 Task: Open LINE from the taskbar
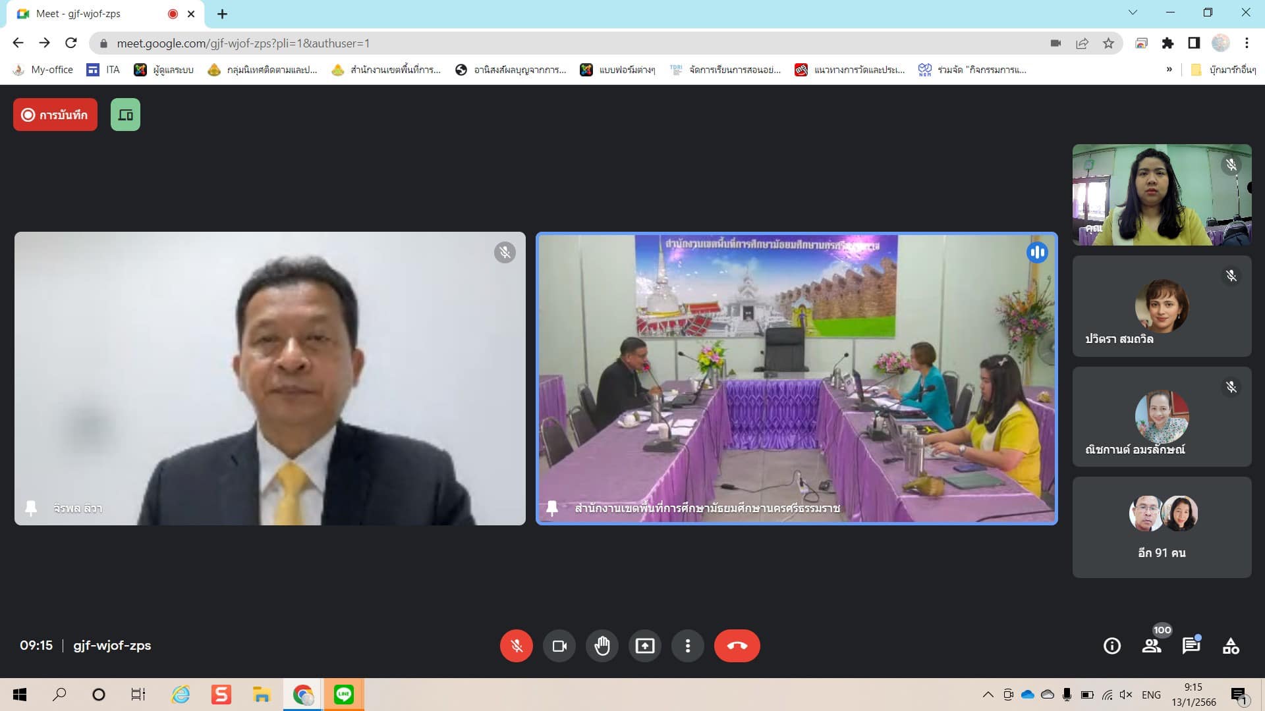point(344,694)
